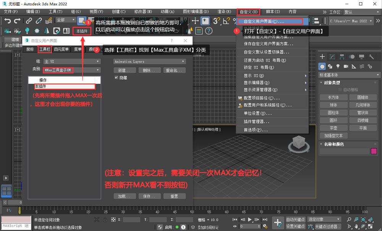Viewport: 382px width, 231px height.
Task: Open help via the question-mark circle icon
Action: click(x=209, y=31)
